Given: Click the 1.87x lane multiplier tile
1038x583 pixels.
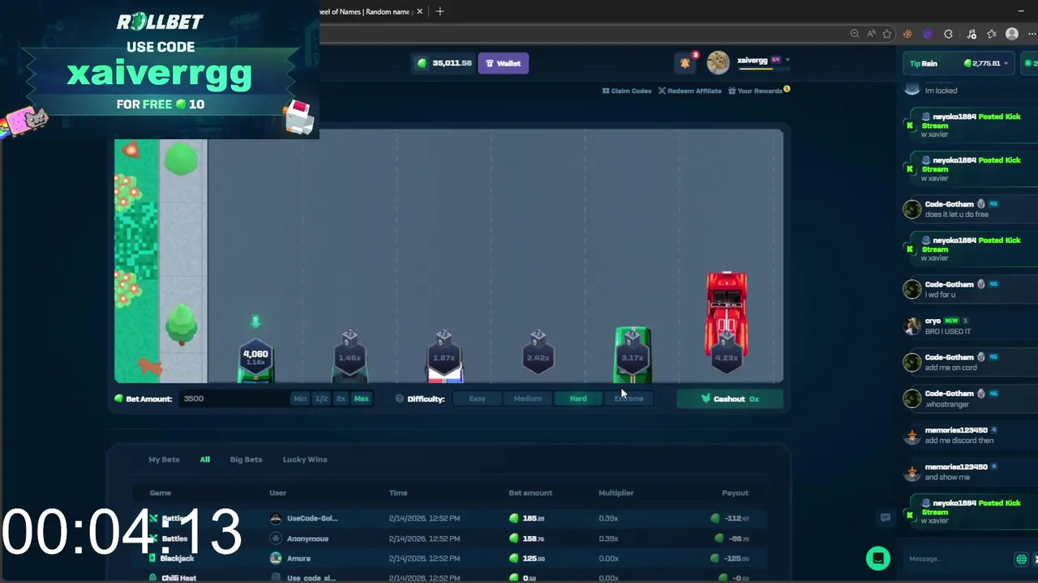Looking at the screenshot, I should pyautogui.click(x=444, y=356).
